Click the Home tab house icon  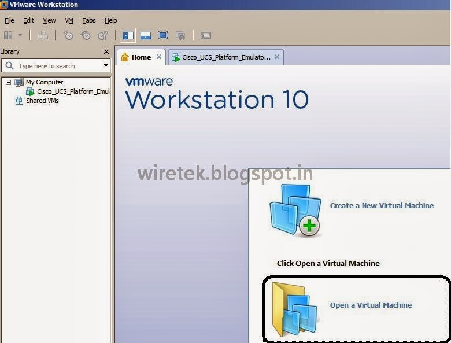pos(125,57)
